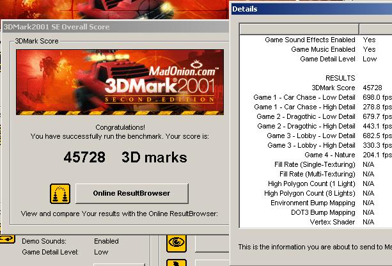Click the 3DMark2001 Second Edition banner image

coord(120,82)
